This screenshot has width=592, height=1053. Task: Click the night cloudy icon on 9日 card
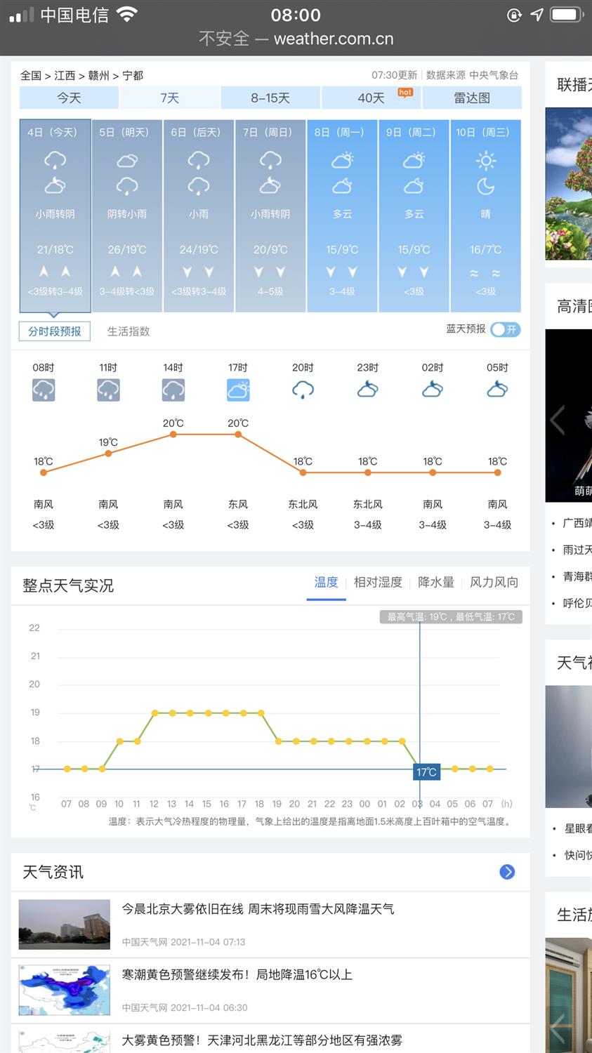(x=414, y=186)
